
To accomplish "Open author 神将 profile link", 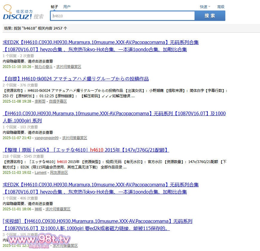I will tap(38, 209).
